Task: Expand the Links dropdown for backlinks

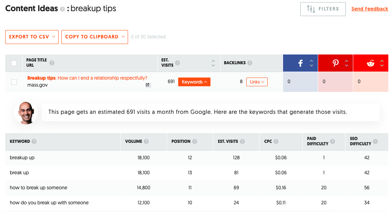Action: [x=257, y=82]
